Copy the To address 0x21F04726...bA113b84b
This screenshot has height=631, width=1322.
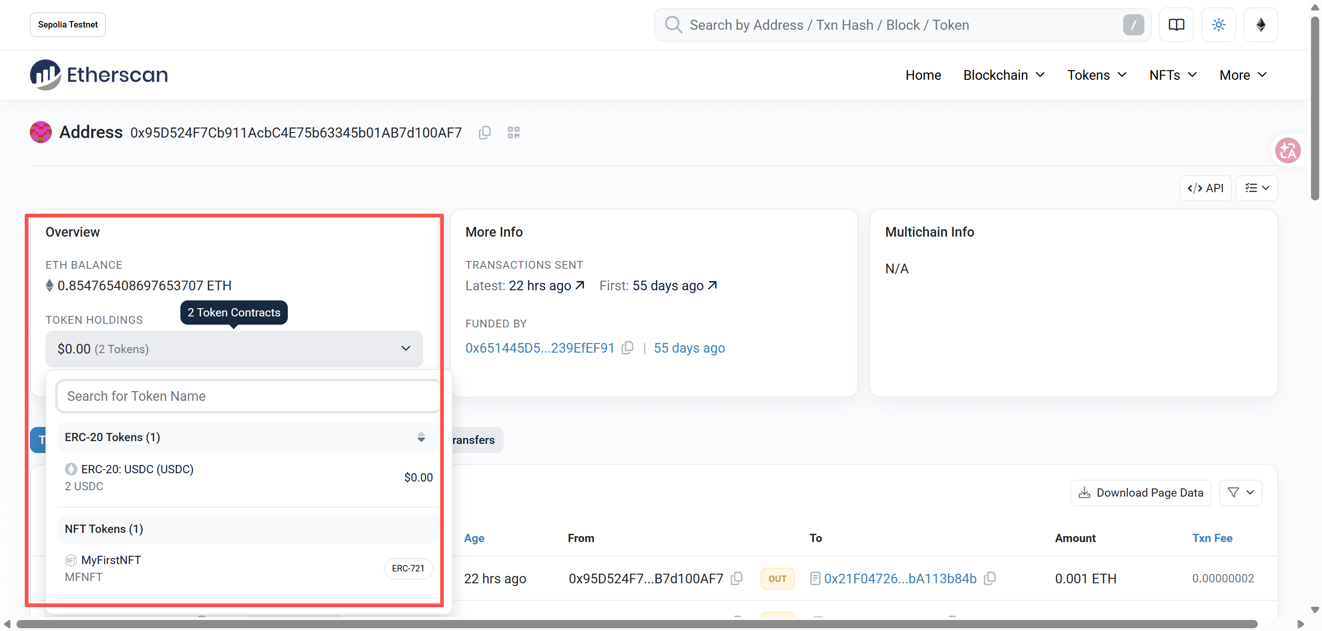coord(990,578)
